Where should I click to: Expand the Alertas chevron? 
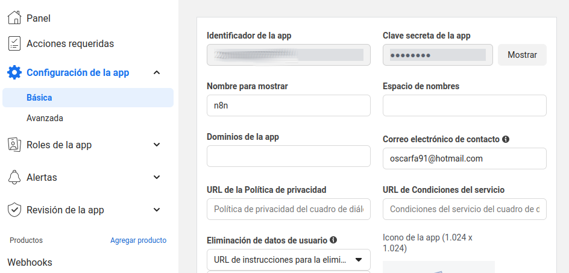click(x=157, y=177)
